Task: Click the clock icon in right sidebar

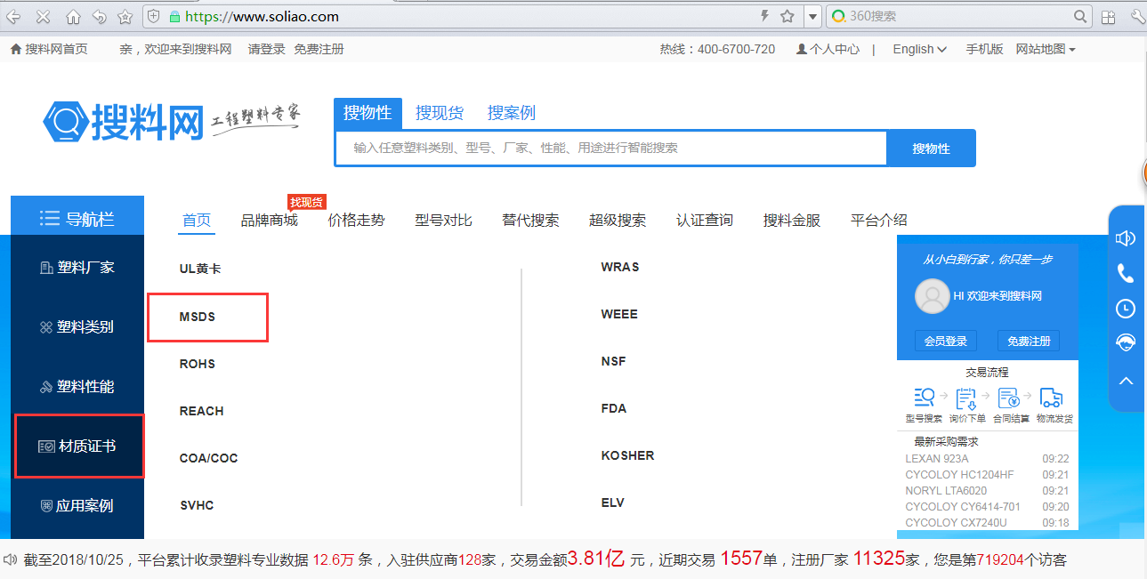Action: pyautogui.click(x=1126, y=309)
